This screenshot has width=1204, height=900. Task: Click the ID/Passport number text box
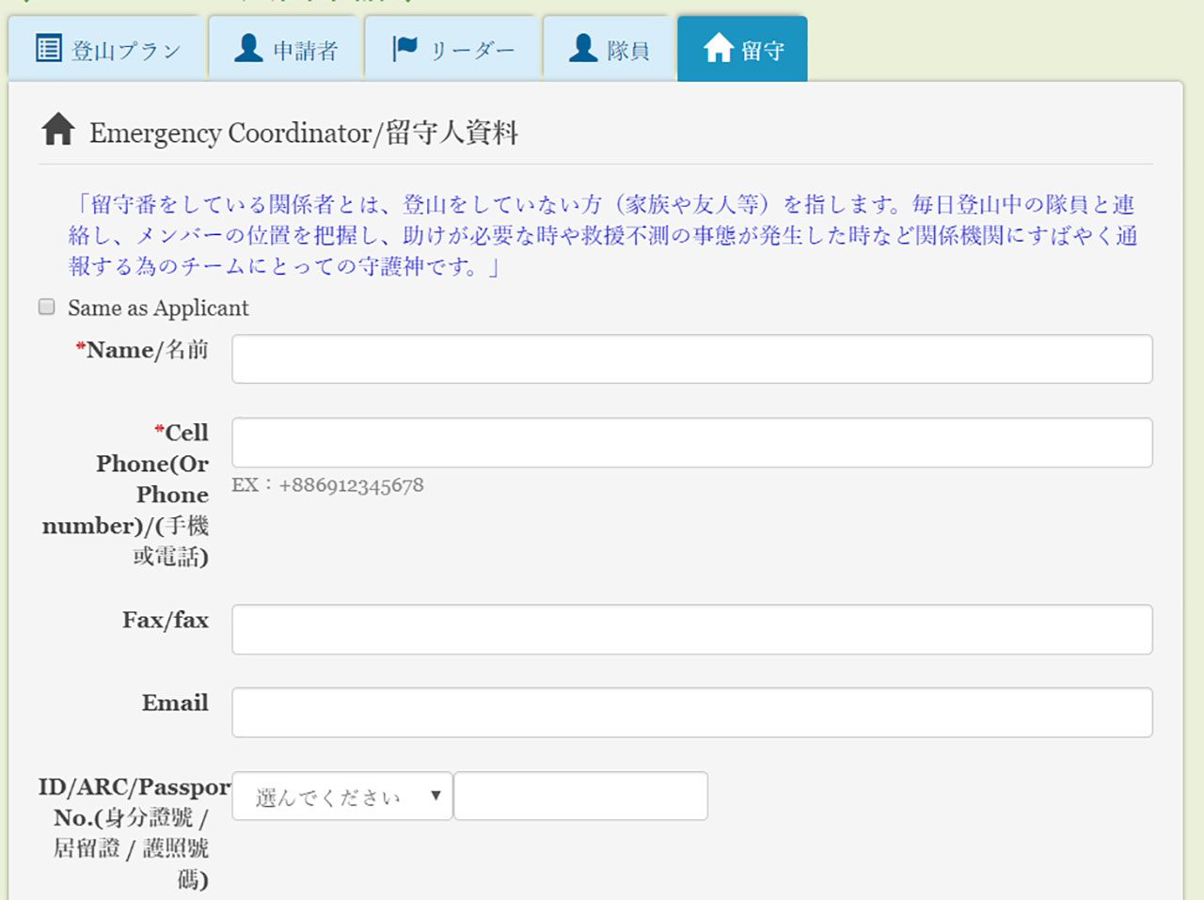[x=580, y=797]
